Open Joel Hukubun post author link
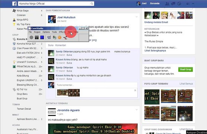 pos(66,17)
